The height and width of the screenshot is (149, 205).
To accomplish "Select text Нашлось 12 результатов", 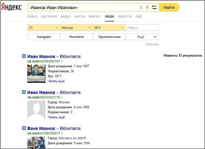I will [183, 56].
